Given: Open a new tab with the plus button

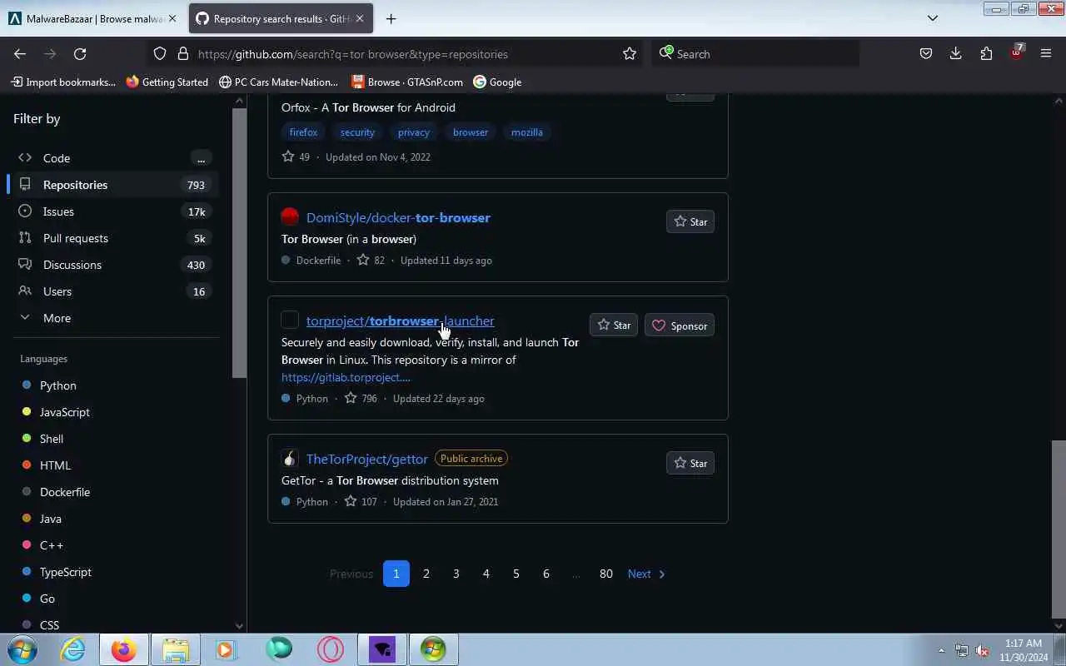Looking at the screenshot, I should tap(391, 18).
